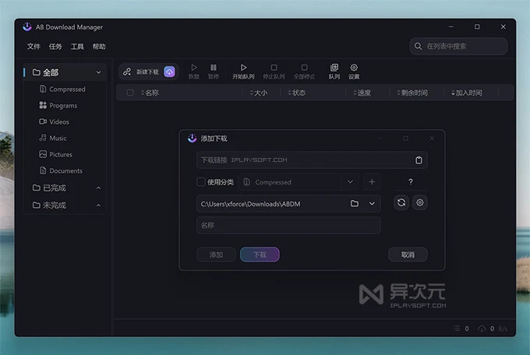Click the 在列表中搜索 search field
The height and width of the screenshot is (355, 530).
pyautogui.click(x=458, y=46)
